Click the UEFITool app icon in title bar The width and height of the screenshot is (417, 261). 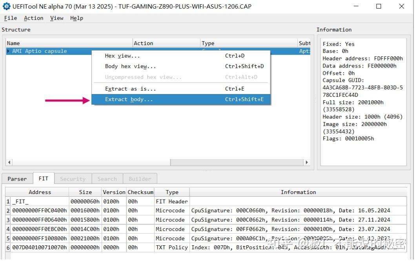(6, 6)
